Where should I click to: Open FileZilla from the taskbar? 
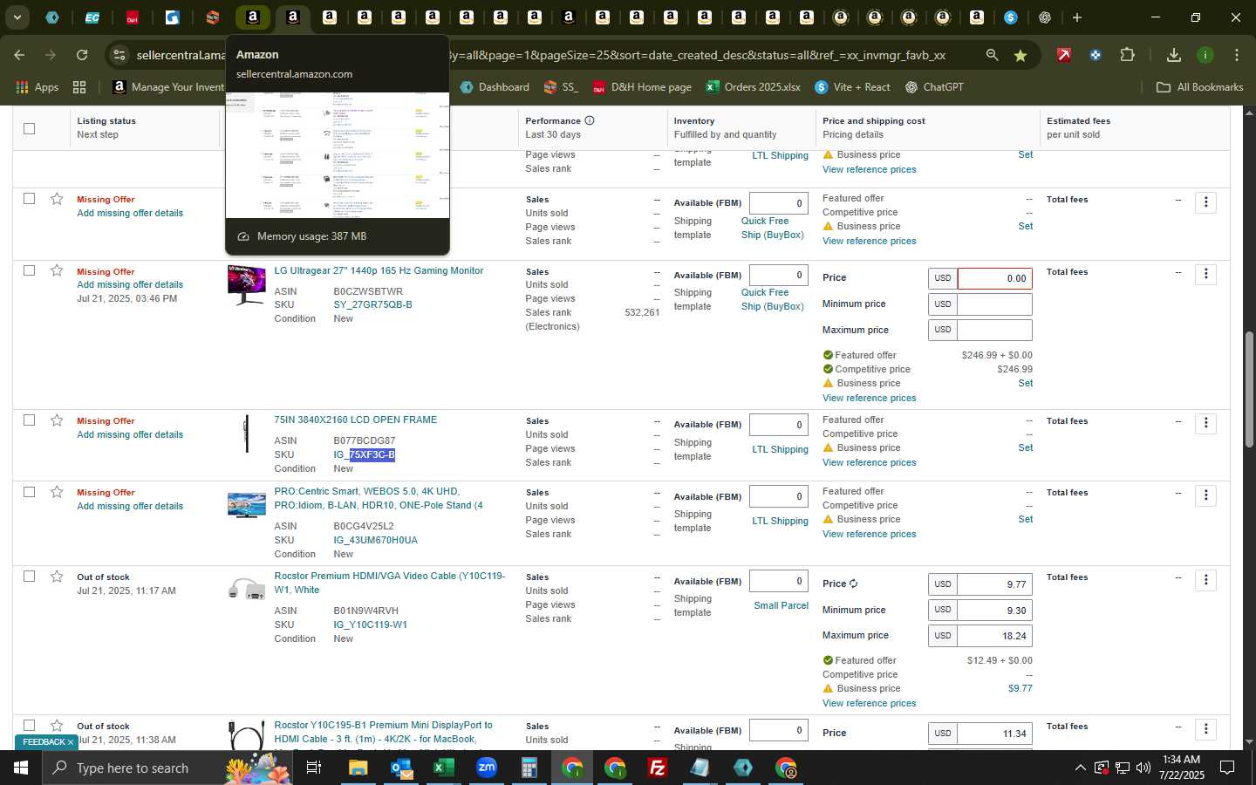pos(658,768)
